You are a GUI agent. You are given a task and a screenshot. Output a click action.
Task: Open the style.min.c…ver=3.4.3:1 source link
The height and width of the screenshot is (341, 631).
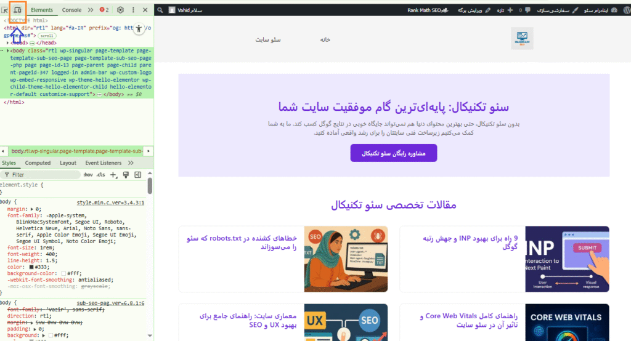tap(110, 203)
